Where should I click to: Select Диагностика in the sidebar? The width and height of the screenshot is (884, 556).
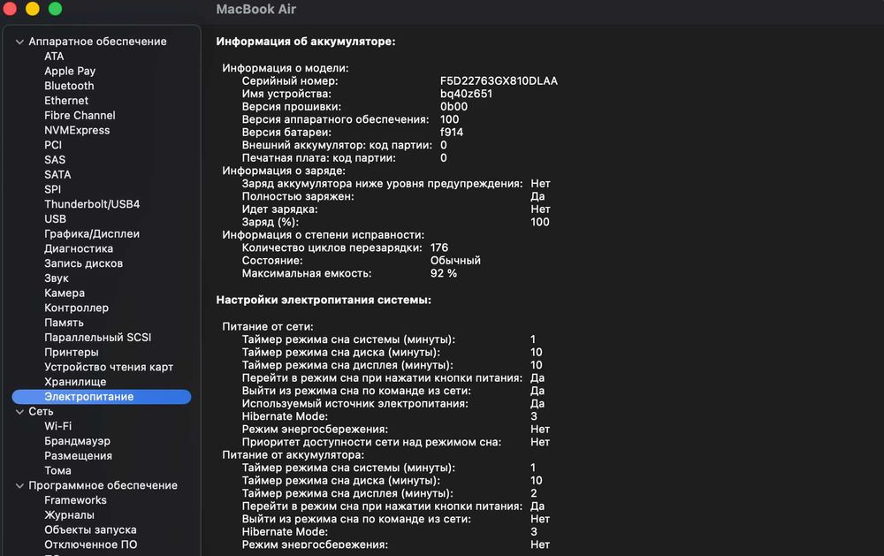click(79, 248)
